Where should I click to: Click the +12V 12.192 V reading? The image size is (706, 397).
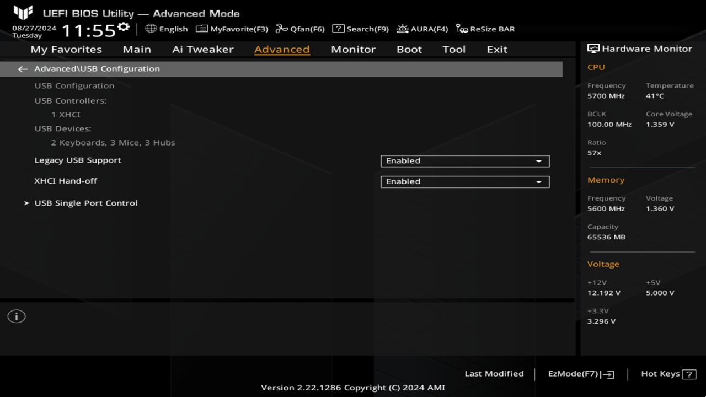[x=604, y=293]
